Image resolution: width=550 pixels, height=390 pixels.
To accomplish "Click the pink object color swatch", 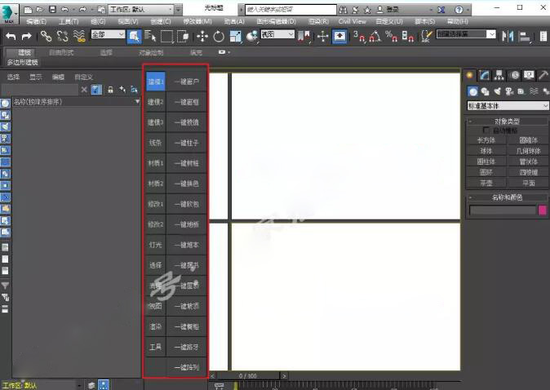I will 543,210.
